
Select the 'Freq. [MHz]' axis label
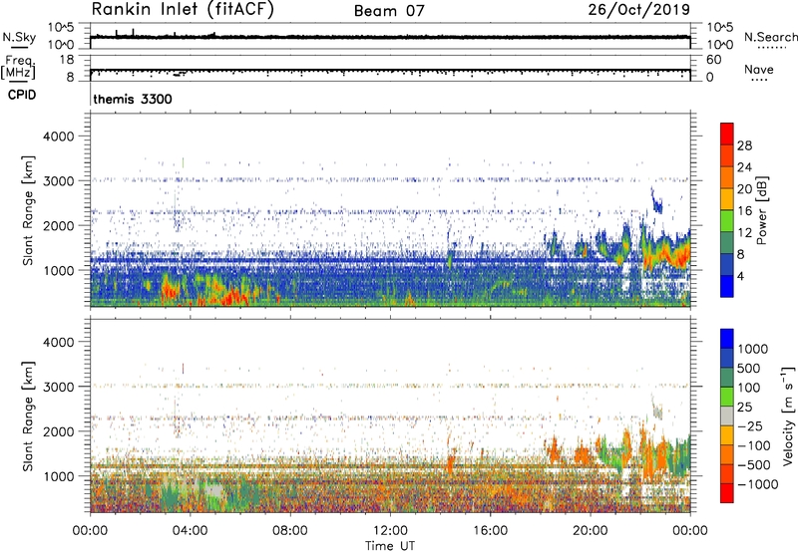[19, 68]
